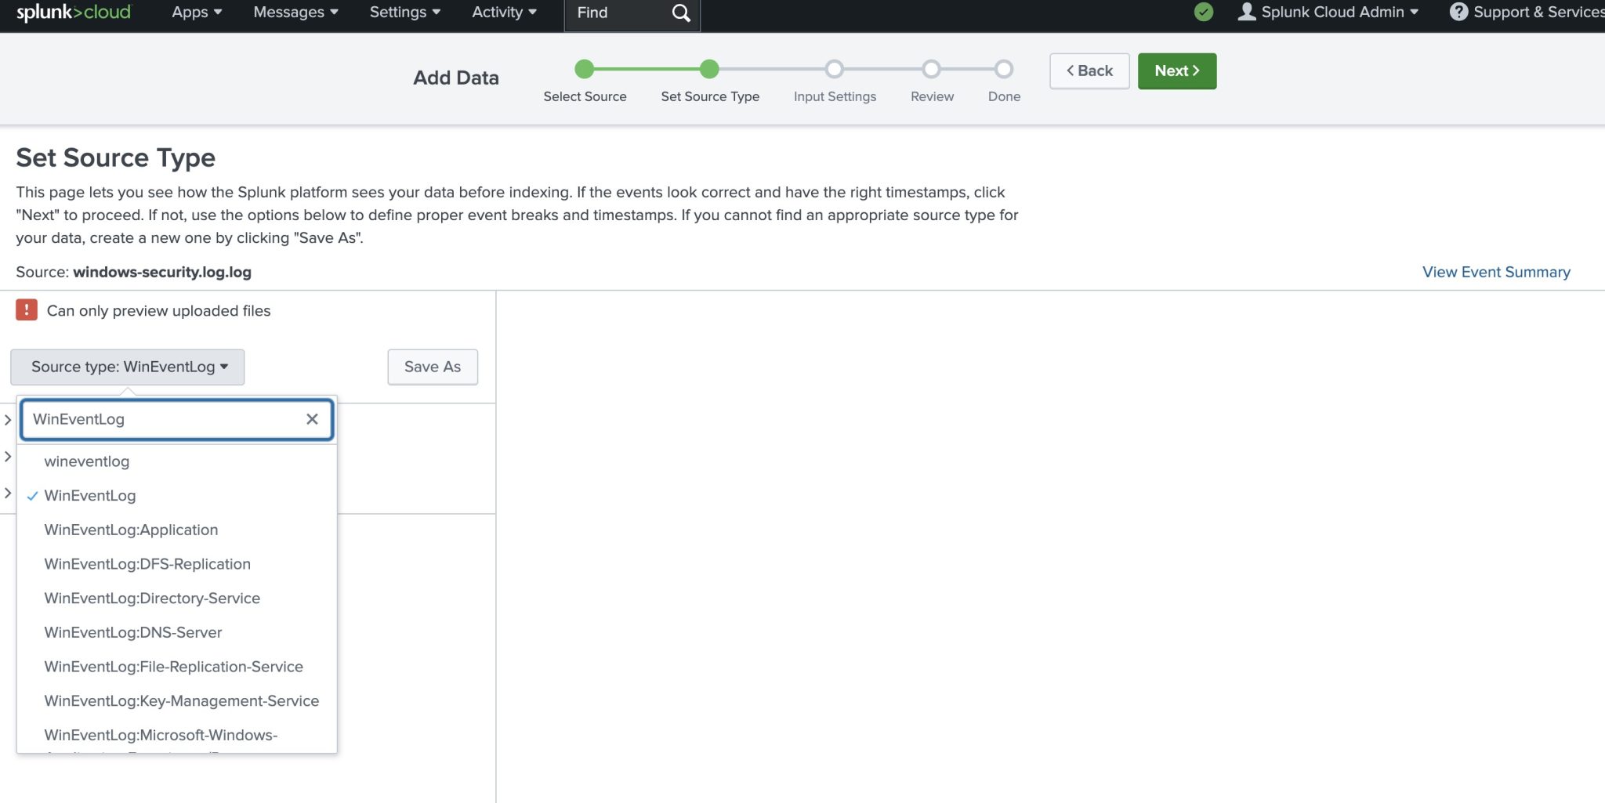Click the Splunk Cloud logo
This screenshot has width=1605, height=803.
[74, 13]
